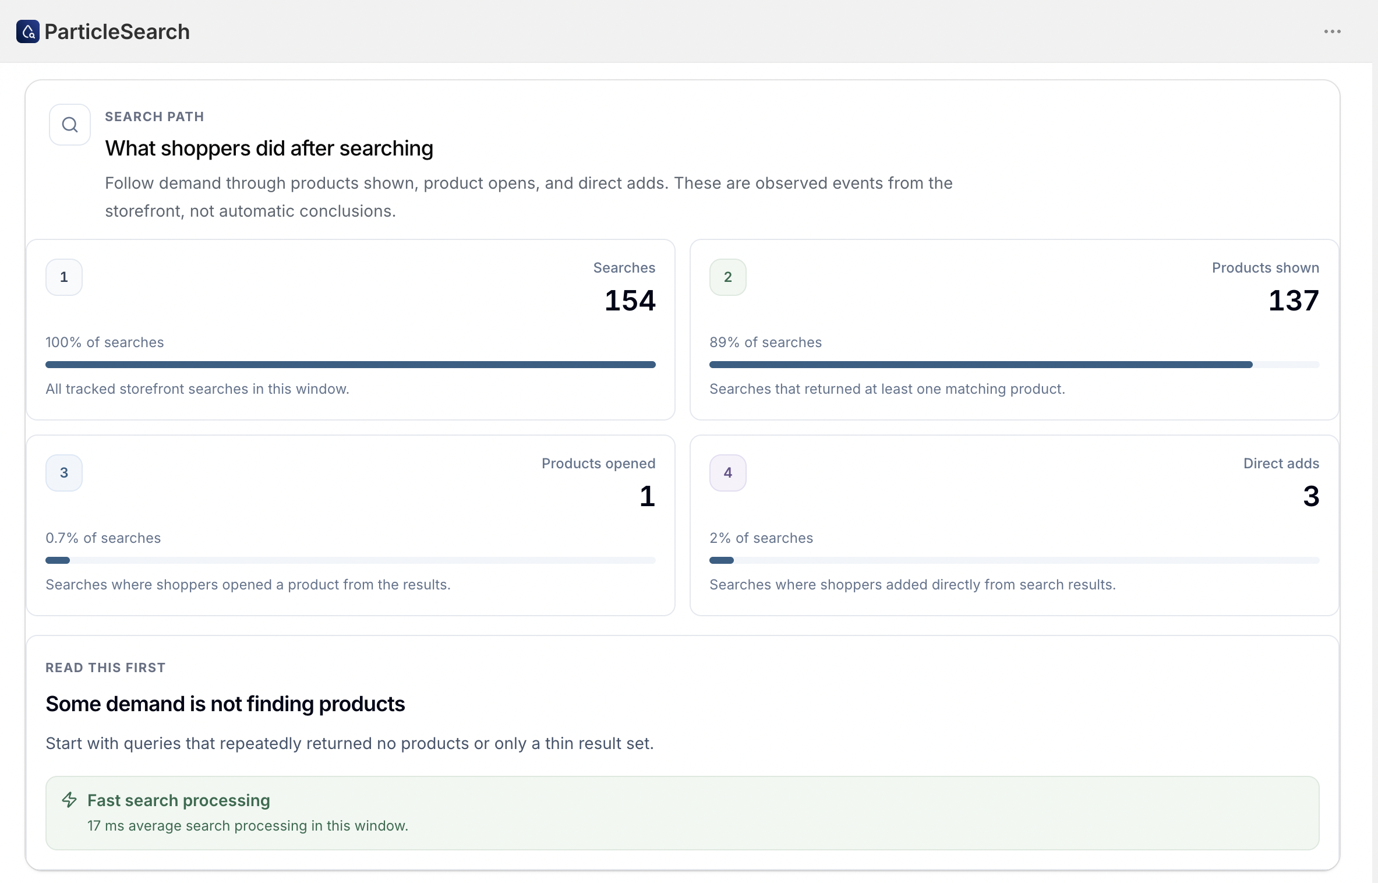
Task: Click the magnifier search path icon
Action: (x=70, y=125)
